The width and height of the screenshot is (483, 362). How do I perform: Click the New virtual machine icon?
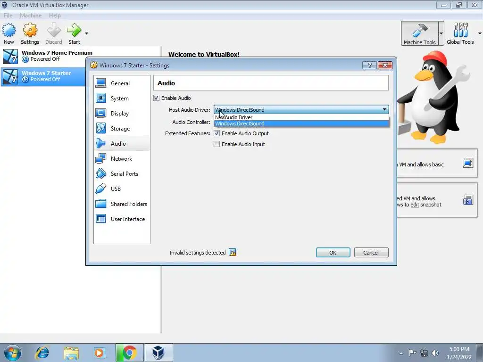[8, 31]
